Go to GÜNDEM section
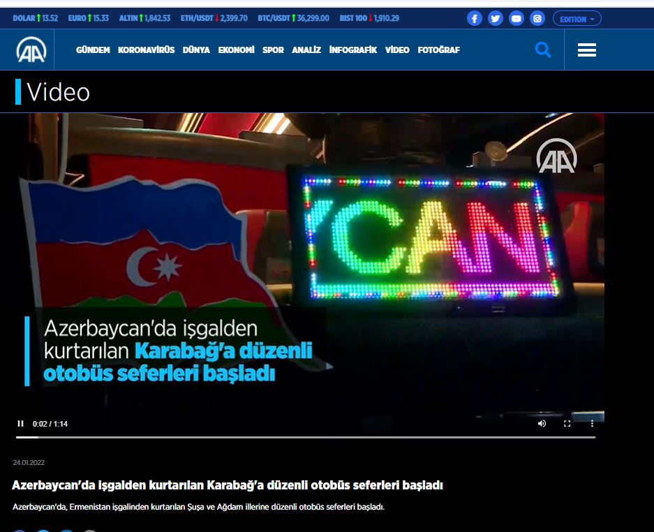This screenshot has height=532, width=654. [93, 50]
